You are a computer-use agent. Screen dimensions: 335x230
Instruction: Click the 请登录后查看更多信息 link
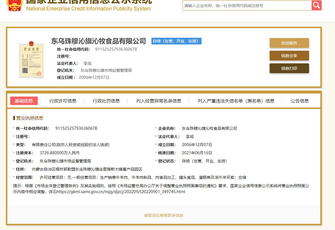pos(164,215)
